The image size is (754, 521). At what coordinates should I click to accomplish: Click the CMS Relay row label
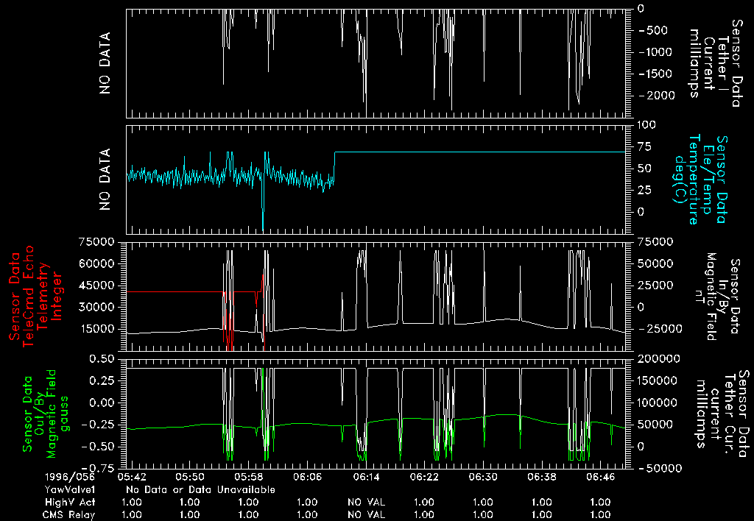[68, 514]
